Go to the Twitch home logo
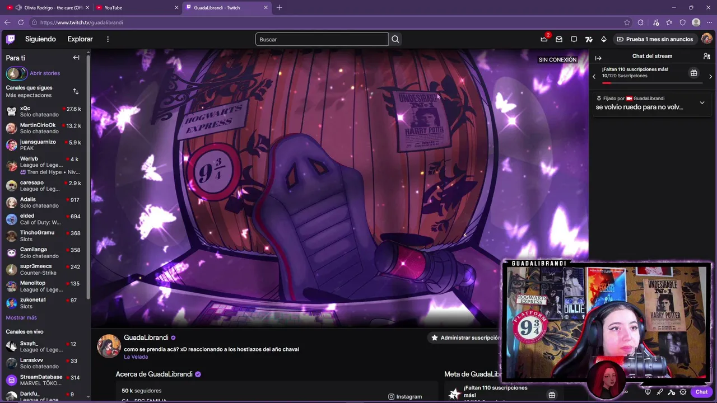This screenshot has width=717, height=403. tap(11, 39)
